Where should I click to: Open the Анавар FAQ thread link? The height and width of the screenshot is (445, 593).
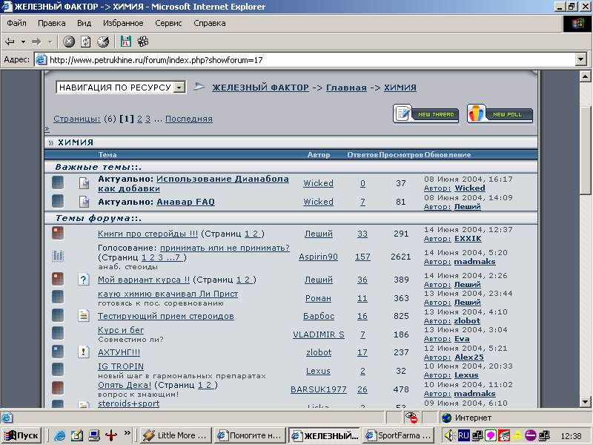(185, 202)
